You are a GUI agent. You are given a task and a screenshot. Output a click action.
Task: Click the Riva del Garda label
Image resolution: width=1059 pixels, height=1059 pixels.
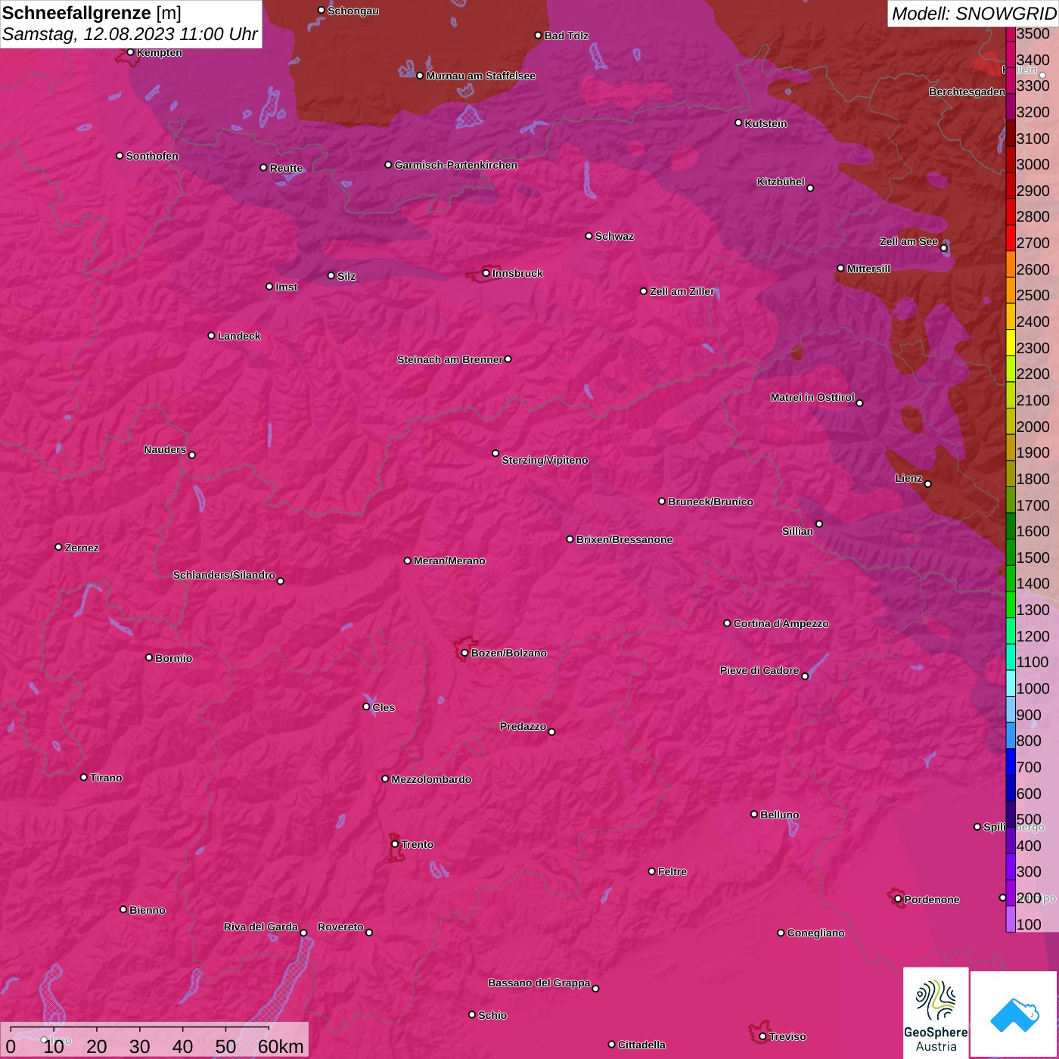pos(261,927)
